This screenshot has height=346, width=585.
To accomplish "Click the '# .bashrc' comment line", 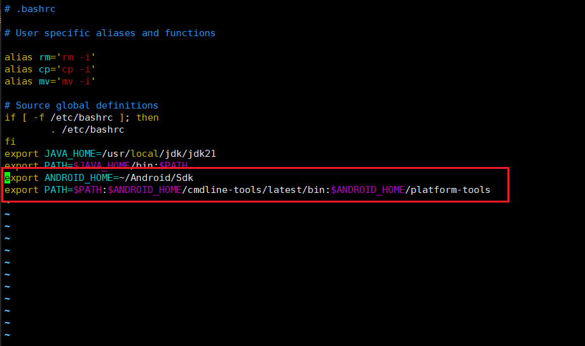I will (x=30, y=9).
